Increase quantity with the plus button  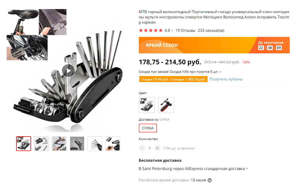click(x=157, y=148)
